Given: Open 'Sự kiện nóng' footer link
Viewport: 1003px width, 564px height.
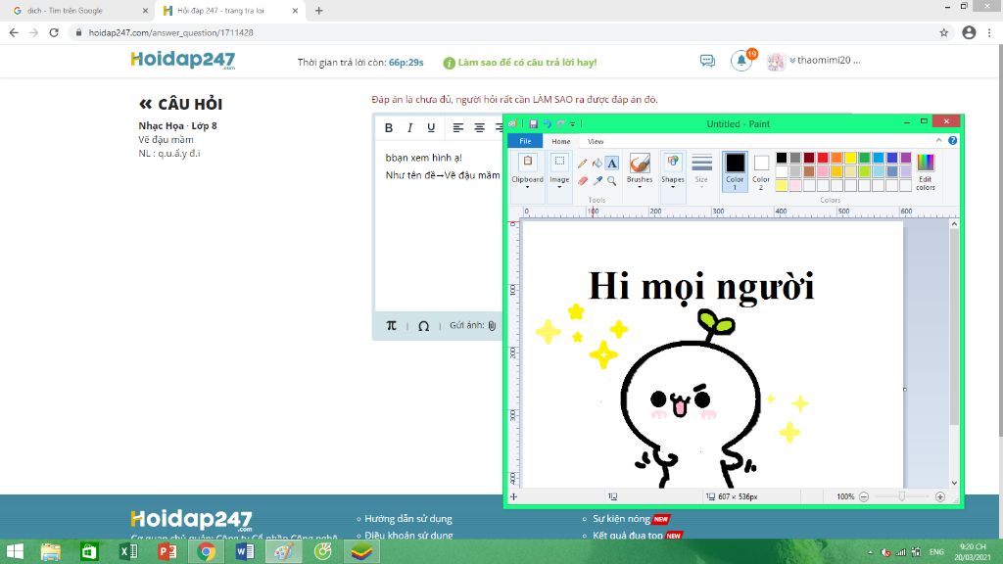Looking at the screenshot, I should point(621,519).
